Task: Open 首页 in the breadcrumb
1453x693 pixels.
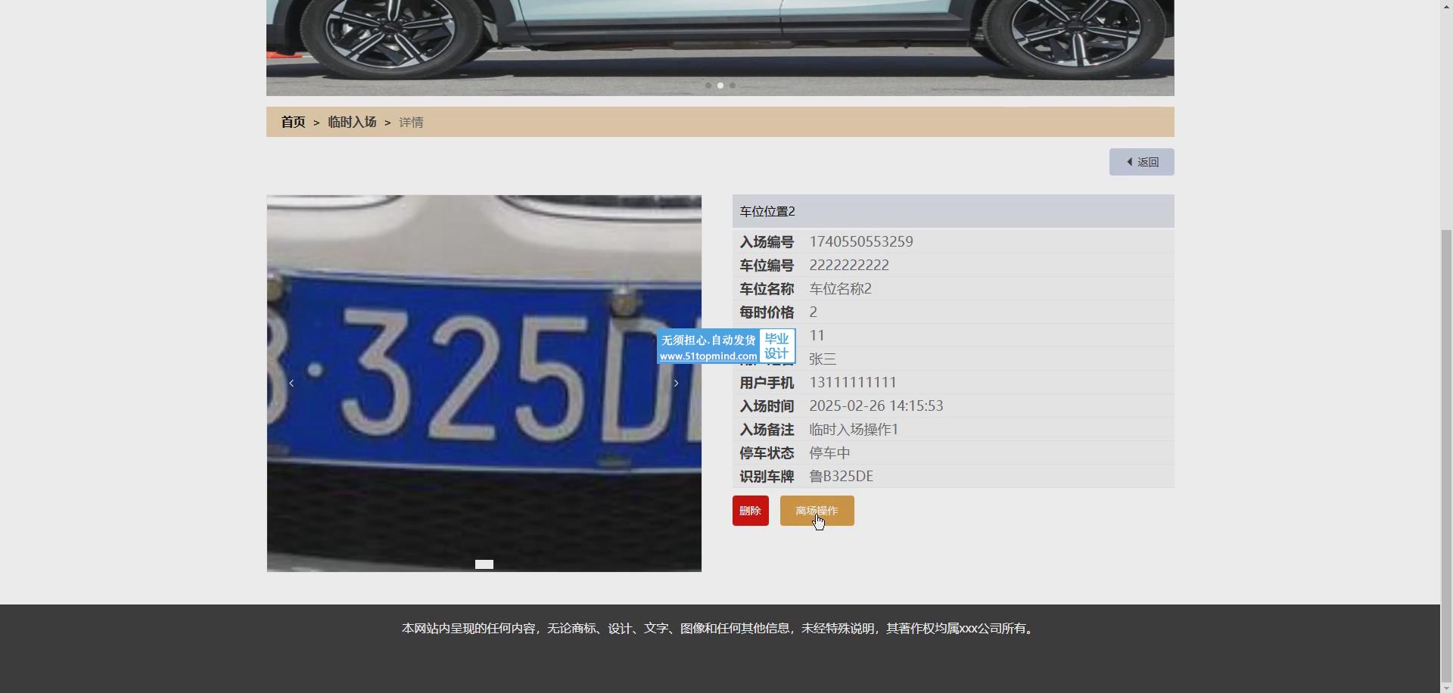Action: (x=293, y=122)
